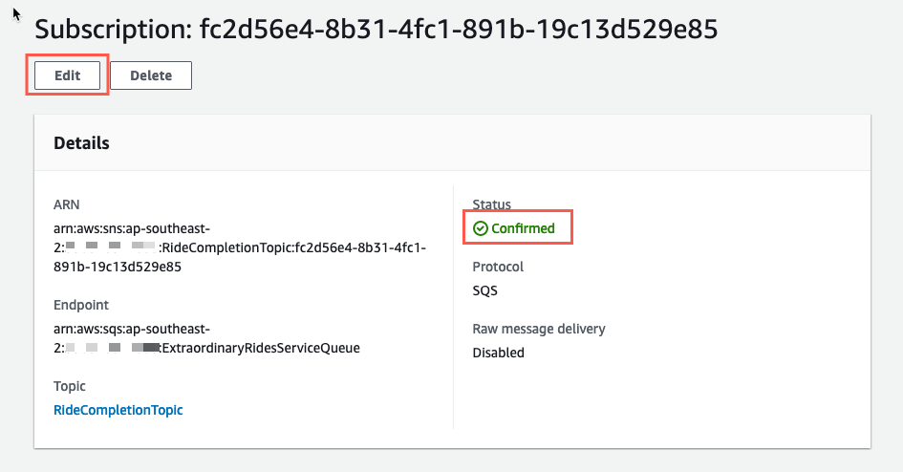The width and height of the screenshot is (903, 472).
Task: Click the Status field label
Action: pyautogui.click(x=492, y=204)
